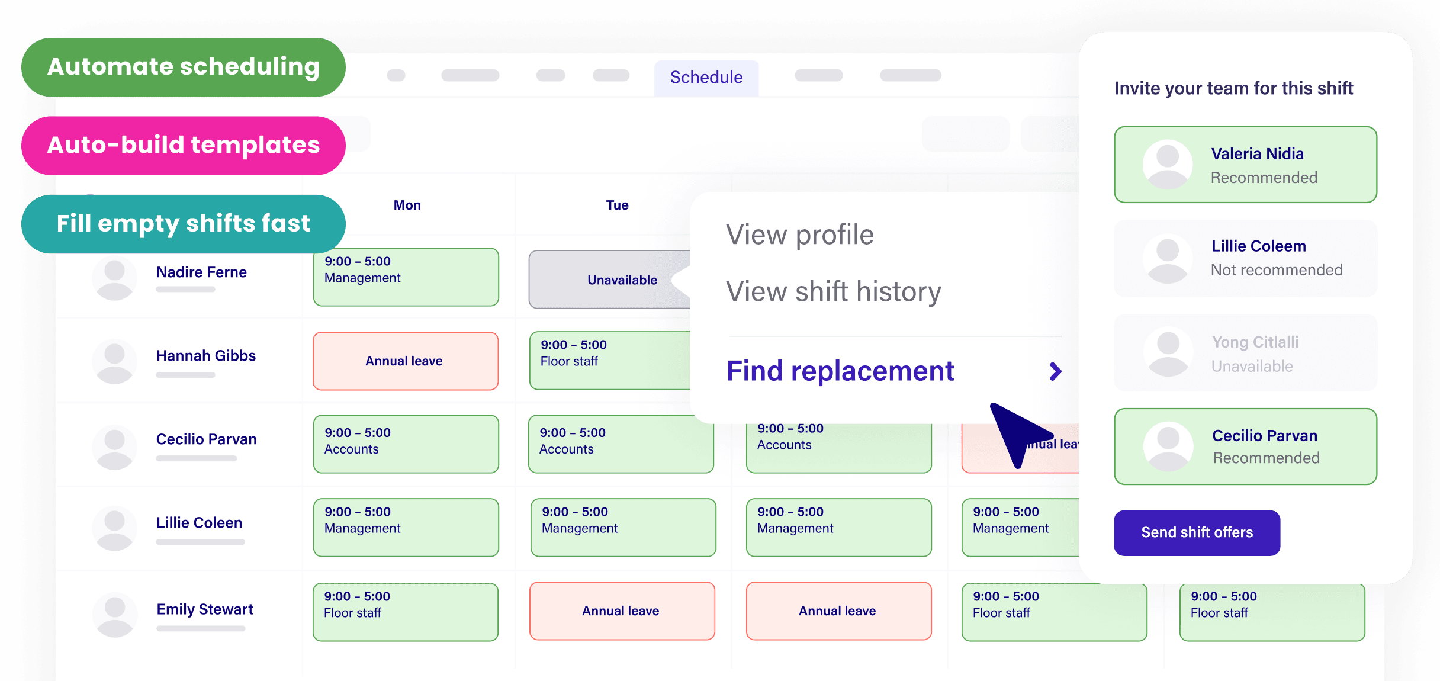The width and height of the screenshot is (1440, 681).
Task: Click Lillie Coleem avatar in invite panel
Action: click(x=1167, y=258)
